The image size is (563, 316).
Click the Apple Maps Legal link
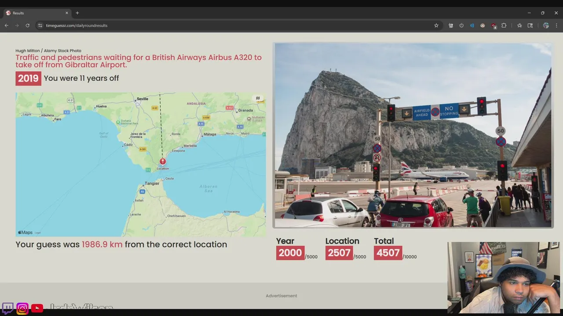click(38, 233)
